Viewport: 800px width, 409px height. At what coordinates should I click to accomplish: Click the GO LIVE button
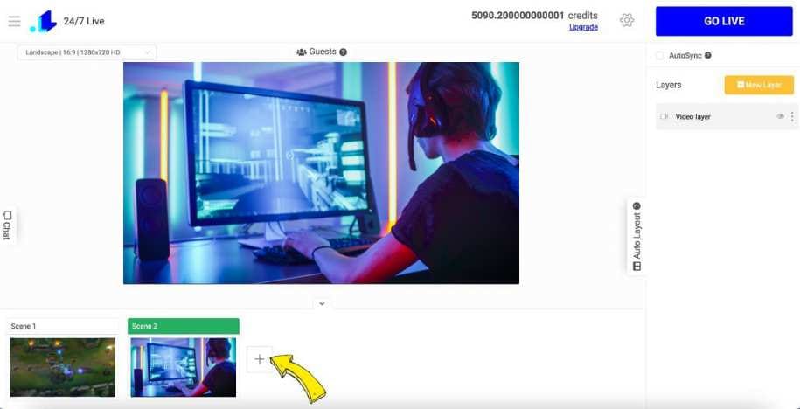coord(724,22)
